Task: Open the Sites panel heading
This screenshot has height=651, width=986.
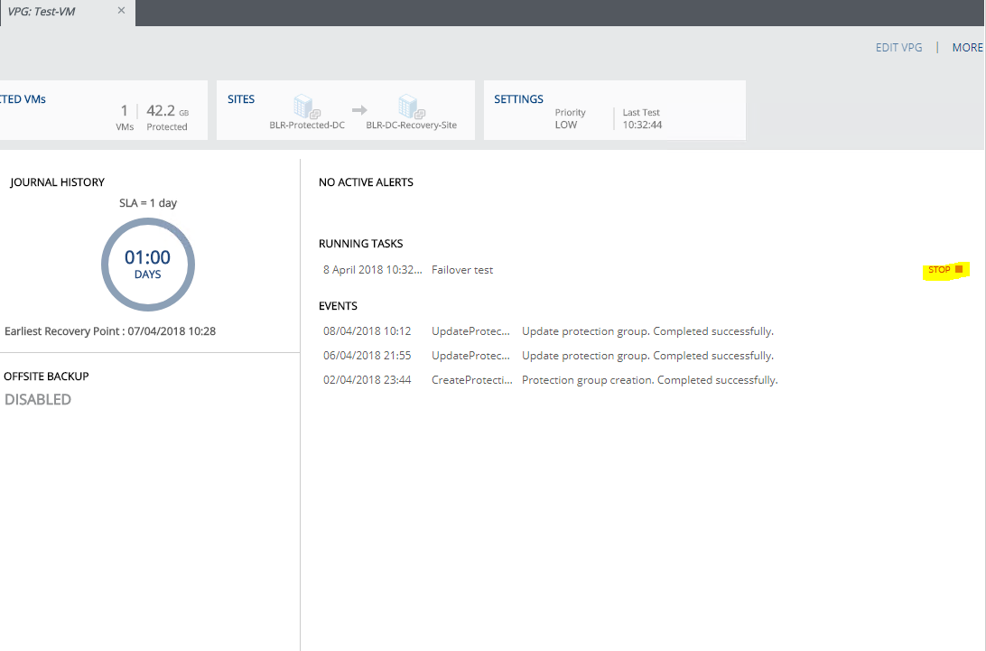Action: pos(241,99)
